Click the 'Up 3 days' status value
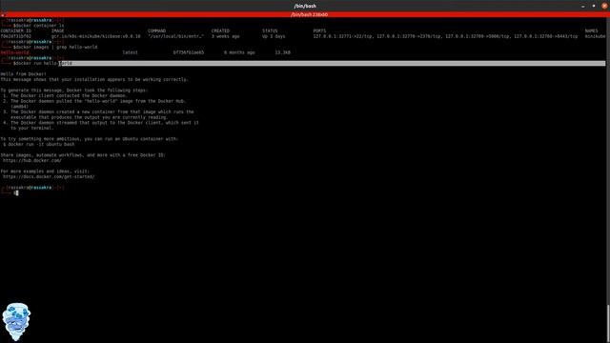This screenshot has width=610, height=343. point(274,36)
